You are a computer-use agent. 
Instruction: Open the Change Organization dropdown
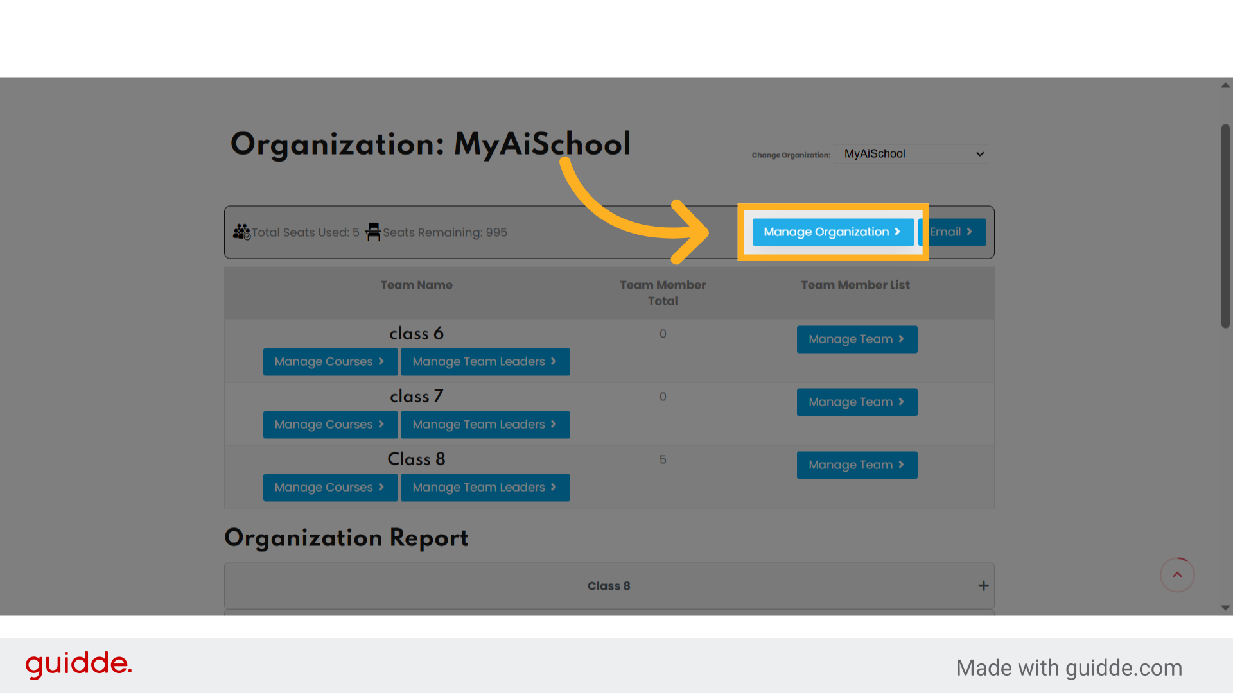pyautogui.click(x=911, y=153)
